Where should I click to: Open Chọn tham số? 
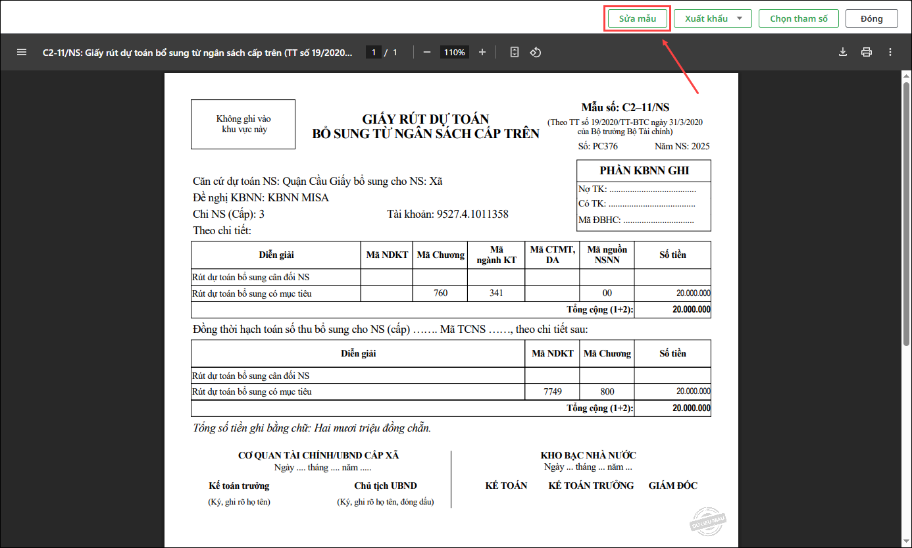point(799,18)
